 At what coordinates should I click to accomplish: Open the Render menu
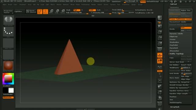pyautogui.click(x=93, y=5)
